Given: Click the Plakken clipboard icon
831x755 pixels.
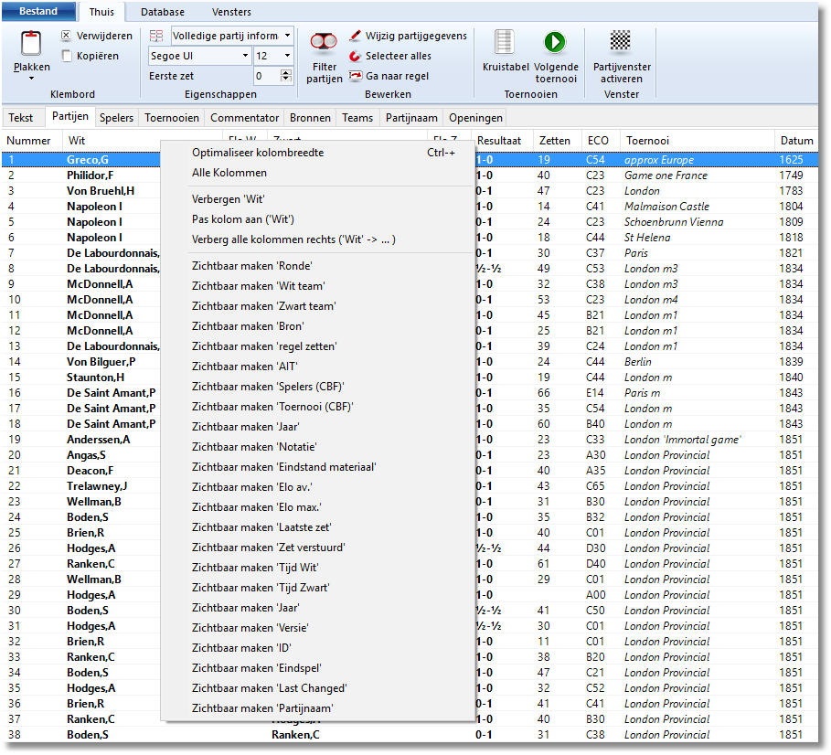Looking at the screenshot, I should tap(31, 44).
